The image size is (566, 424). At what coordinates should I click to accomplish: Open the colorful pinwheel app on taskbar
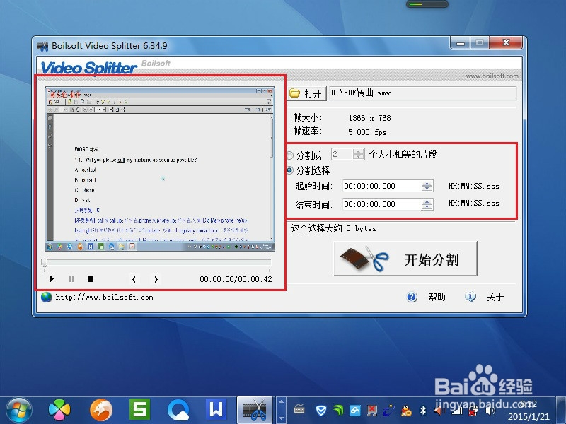[x=59, y=411]
